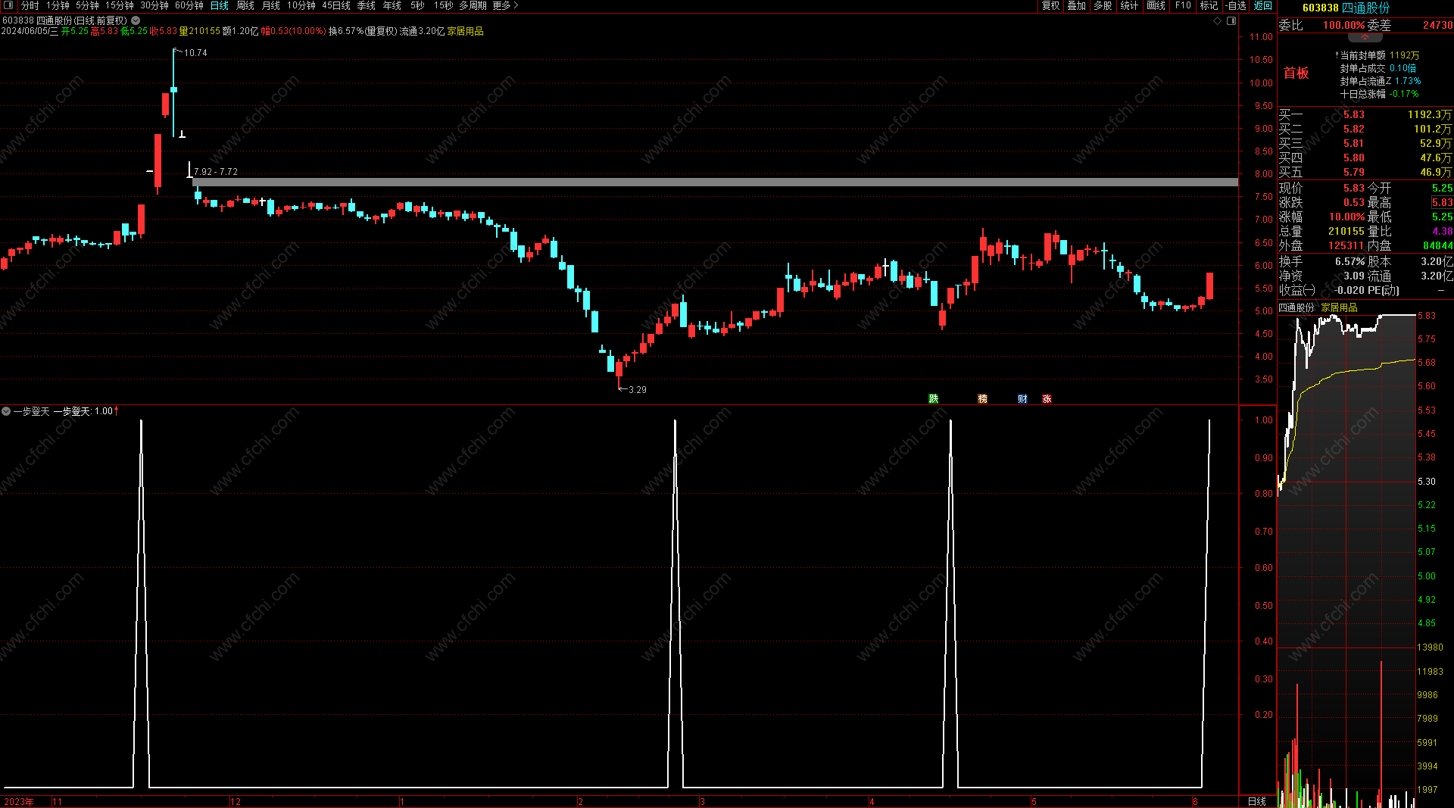Click the orange 榜 event marker

click(x=982, y=398)
